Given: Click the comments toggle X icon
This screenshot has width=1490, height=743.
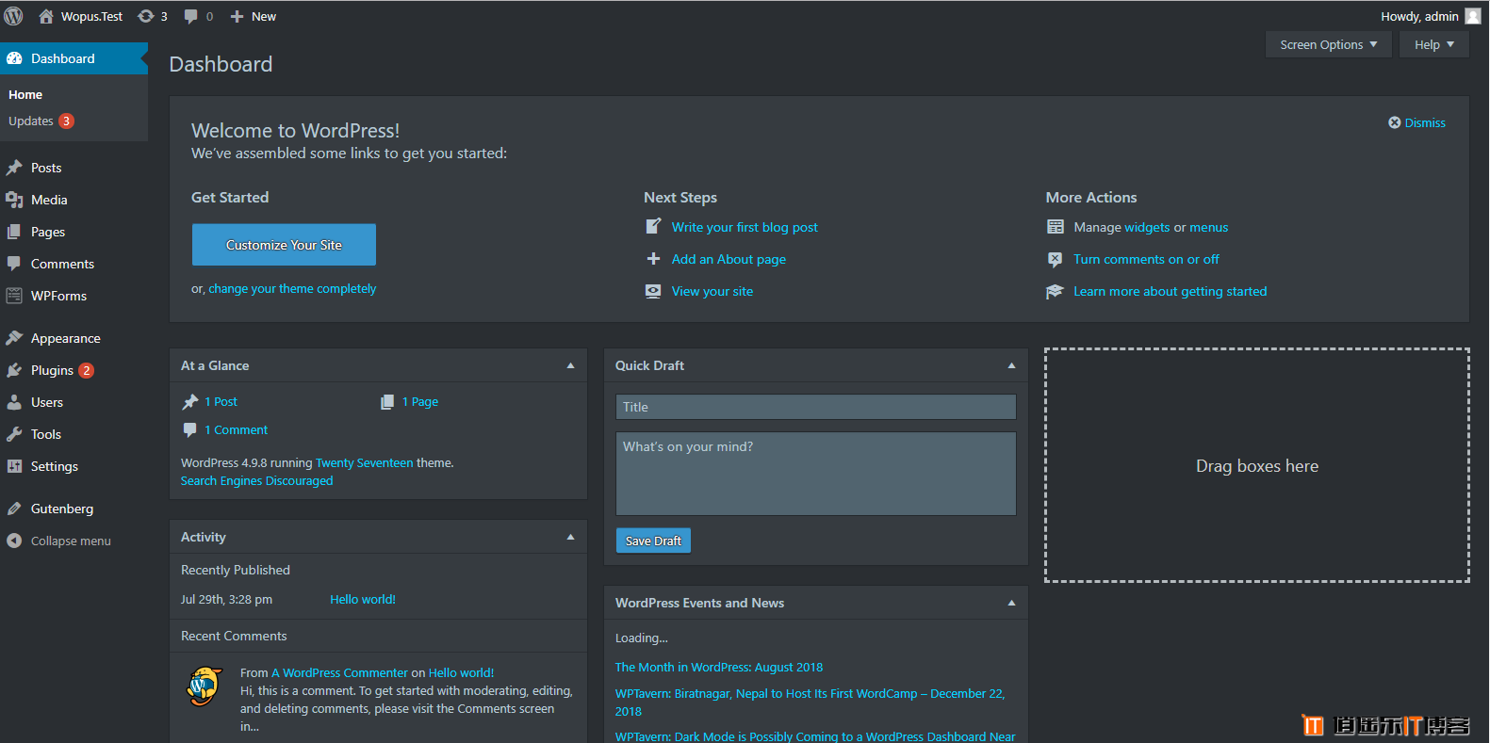Looking at the screenshot, I should [x=1056, y=259].
